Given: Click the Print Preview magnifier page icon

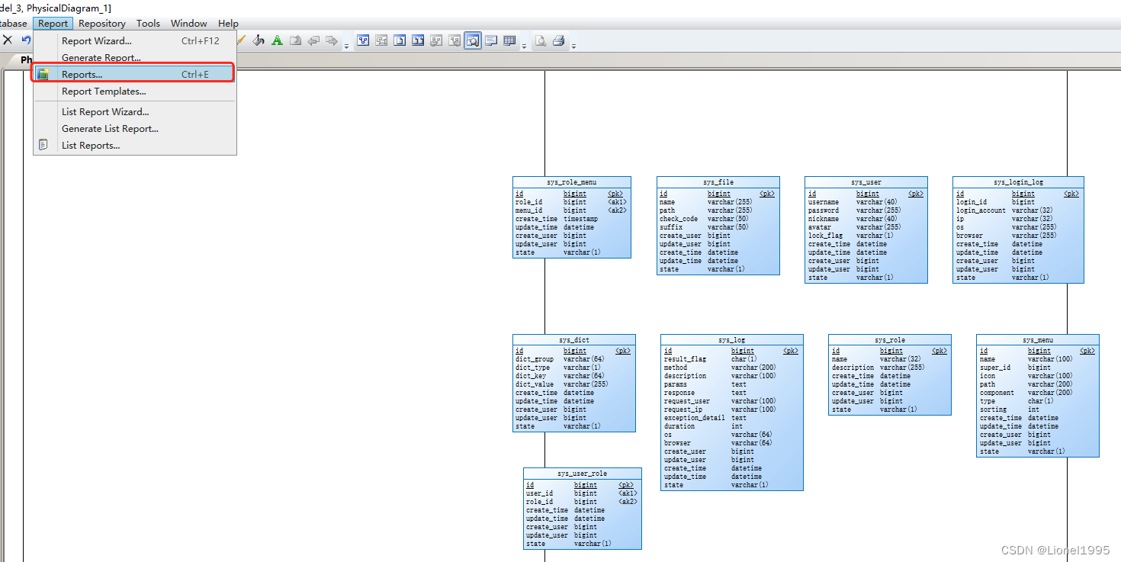Looking at the screenshot, I should (541, 40).
